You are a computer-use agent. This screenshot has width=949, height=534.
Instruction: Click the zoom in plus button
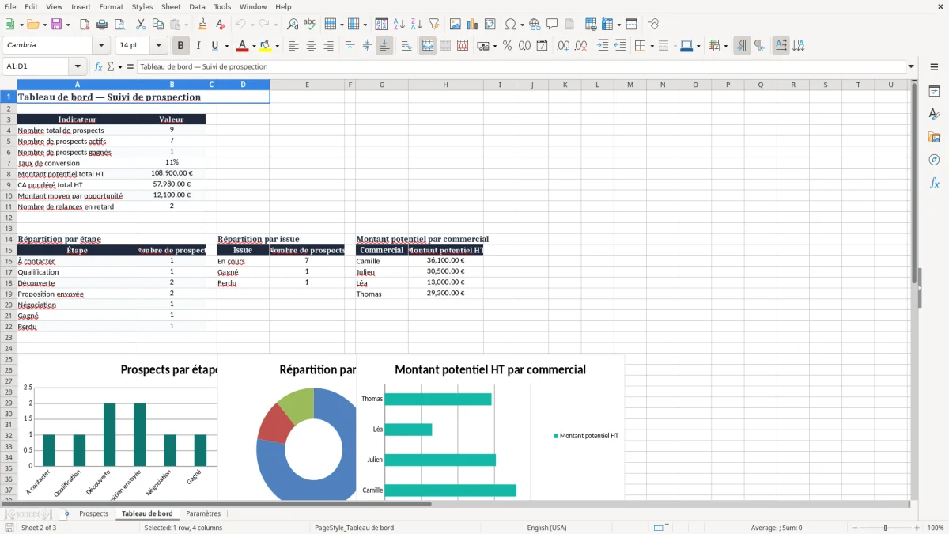tap(917, 528)
